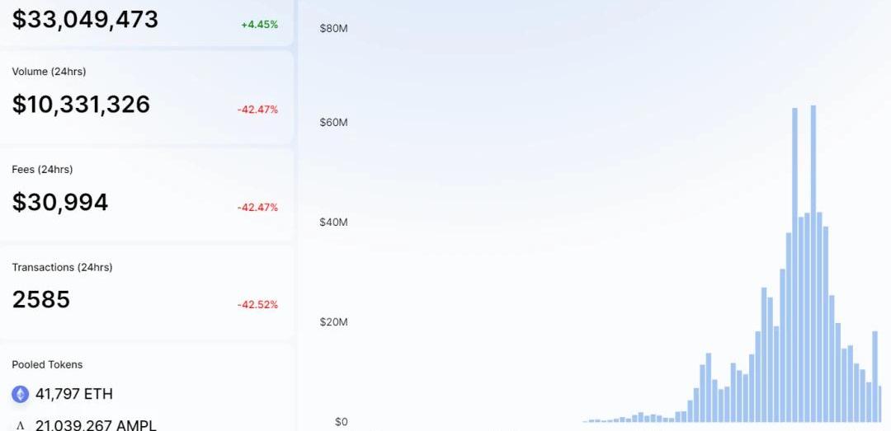The width and height of the screenshot is (891, 431).
Task: Click the $60M chart axis label
Action: [x=334, y=123]
